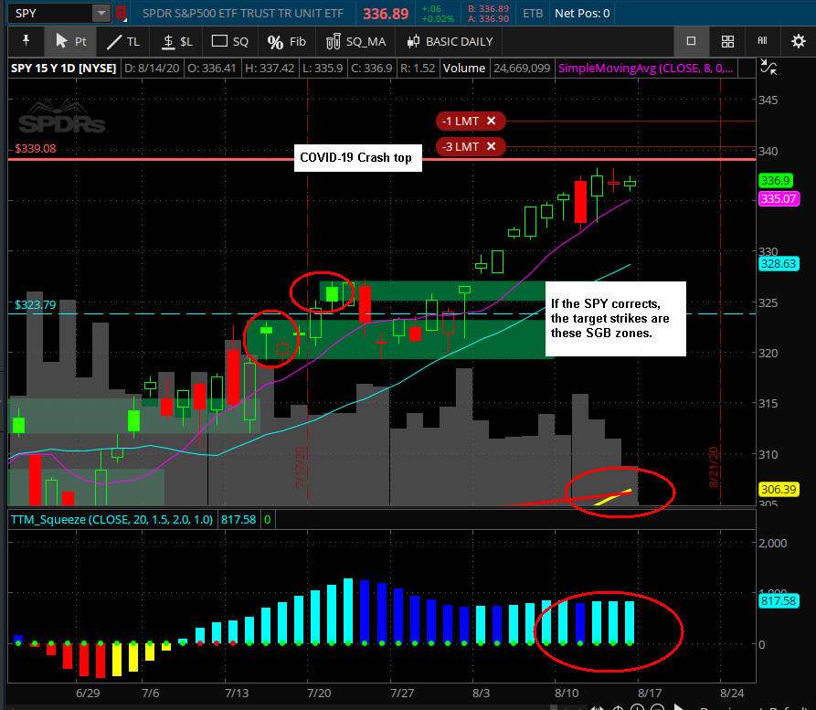Switch to single chart layout icon
The height and width of the screenshot is (710, 816).
(691, 41)
